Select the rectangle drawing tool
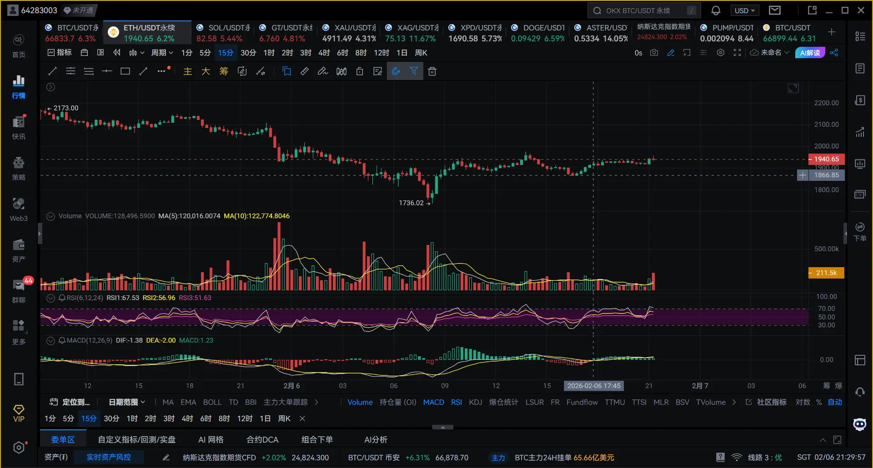 point(125,71)
